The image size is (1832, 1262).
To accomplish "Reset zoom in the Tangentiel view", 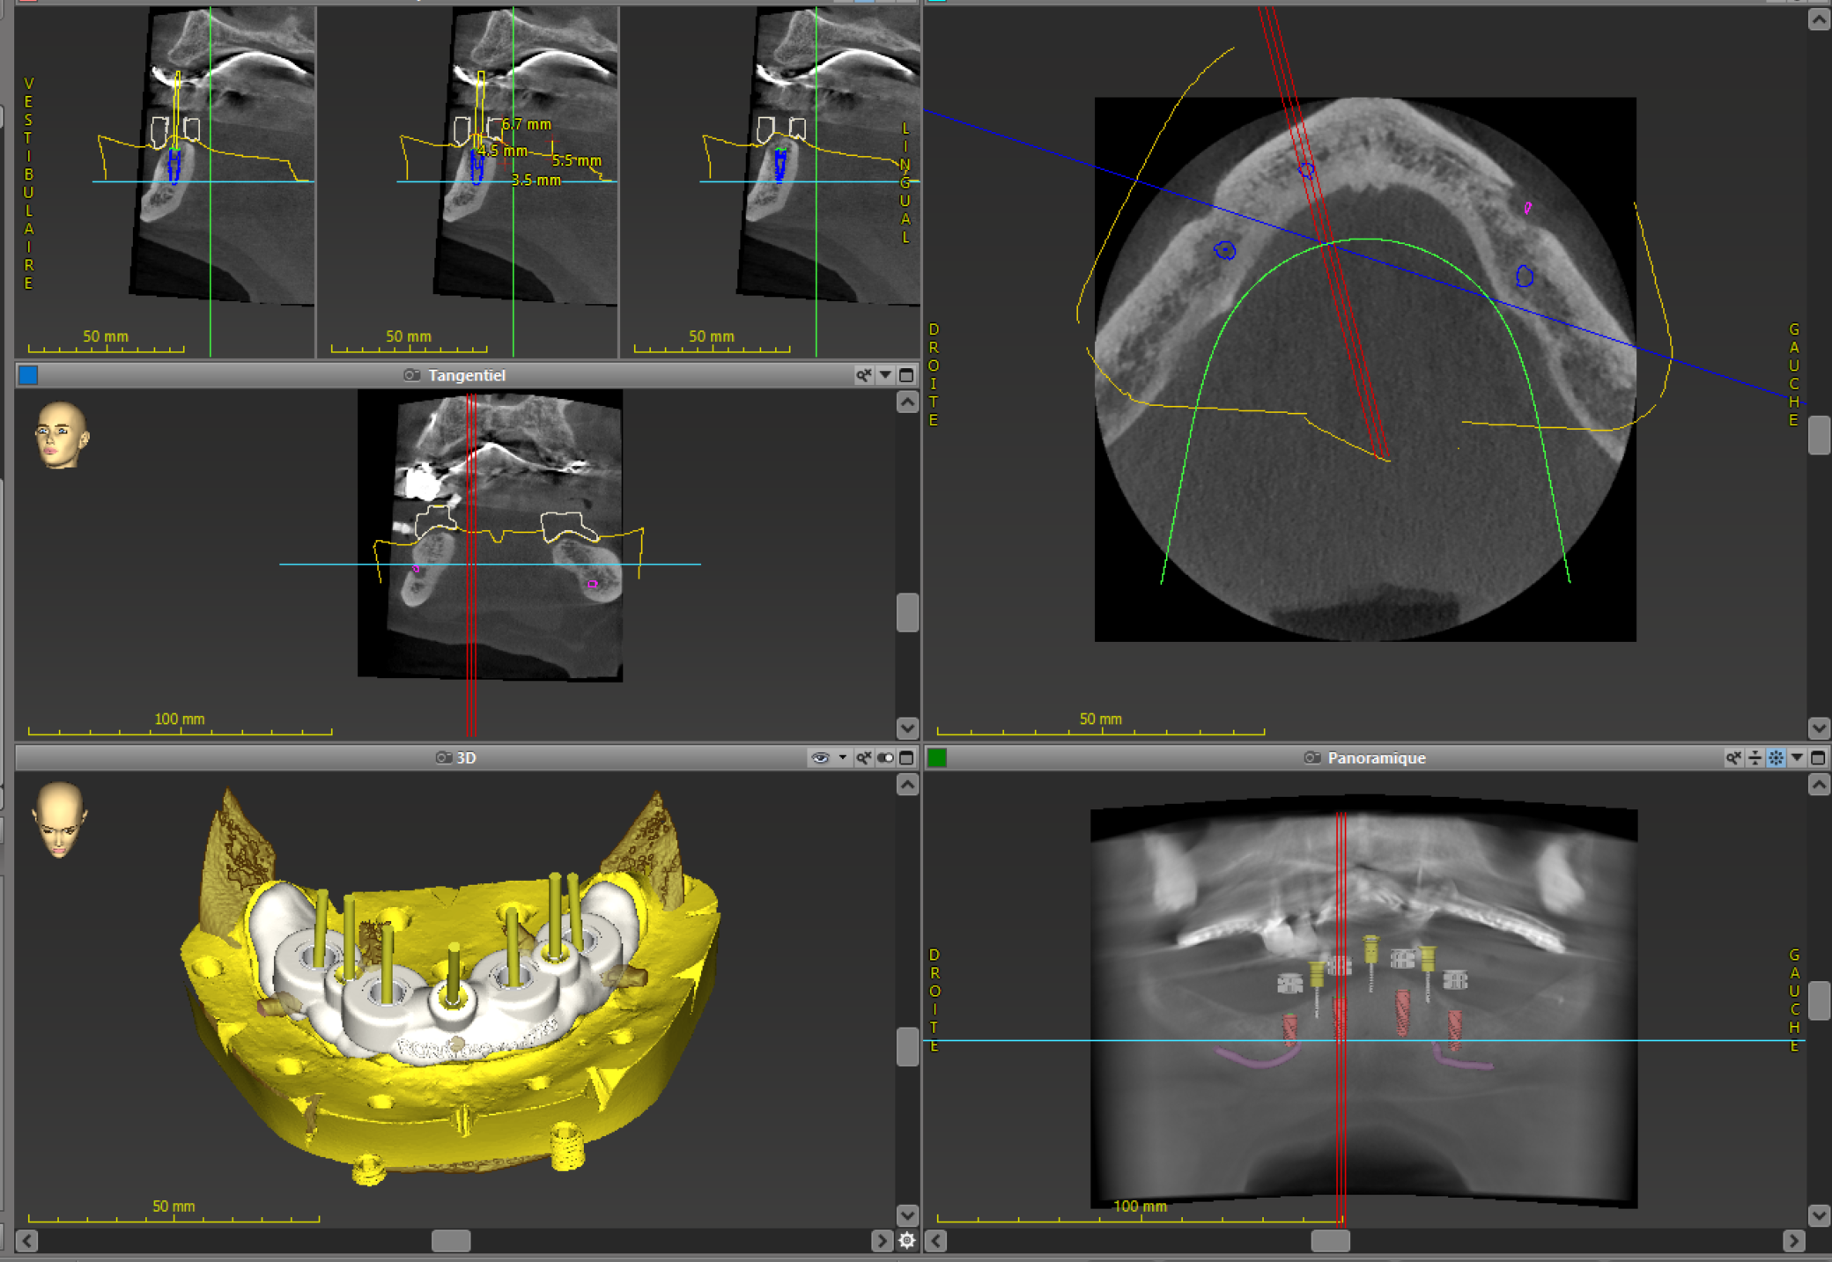I will (x=864, y=375).
